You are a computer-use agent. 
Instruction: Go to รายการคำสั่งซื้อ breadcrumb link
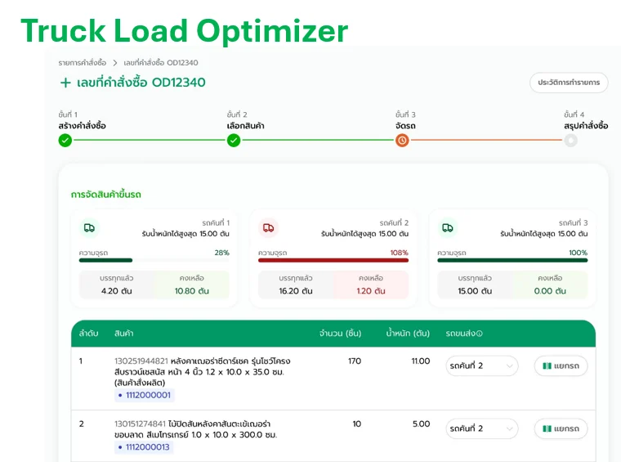83,63
